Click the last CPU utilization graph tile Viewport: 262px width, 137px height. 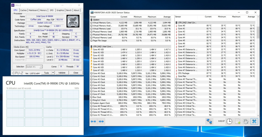[70, 122]
